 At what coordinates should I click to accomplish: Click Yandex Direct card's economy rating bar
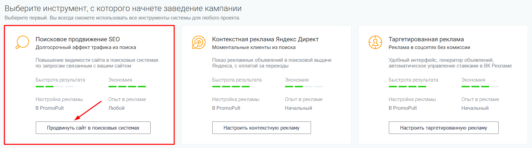[304, 87]
